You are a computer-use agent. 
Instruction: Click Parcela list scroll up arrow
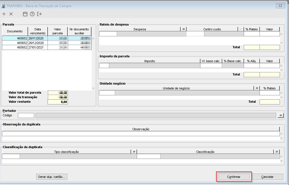93,39
